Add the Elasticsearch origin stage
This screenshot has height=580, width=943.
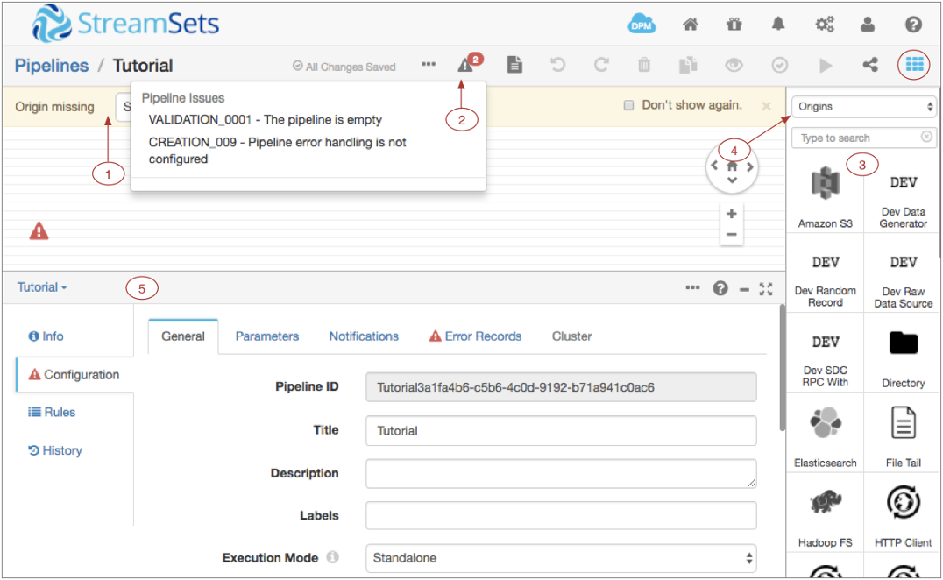(825, 434)
